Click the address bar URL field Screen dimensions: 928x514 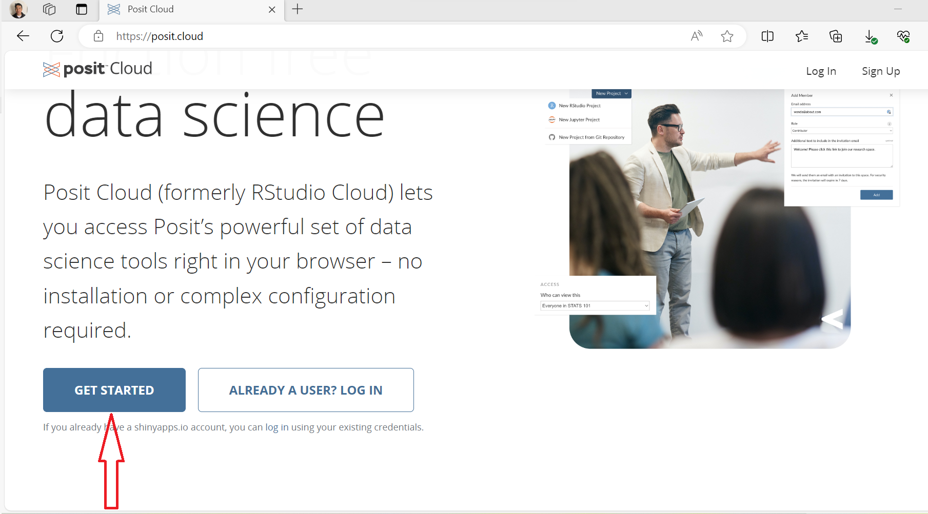359,36
